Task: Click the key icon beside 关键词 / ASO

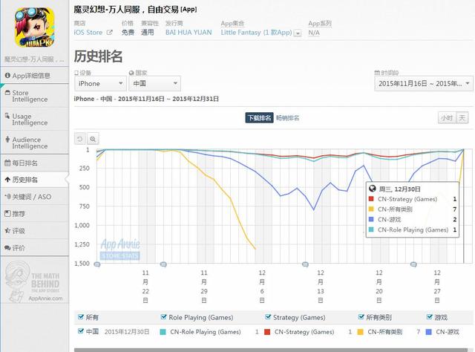Action: [8, 197]
